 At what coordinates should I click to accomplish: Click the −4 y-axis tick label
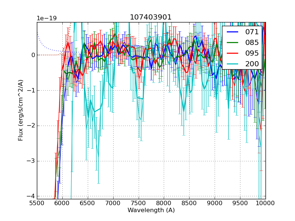(x=31, y=196)
